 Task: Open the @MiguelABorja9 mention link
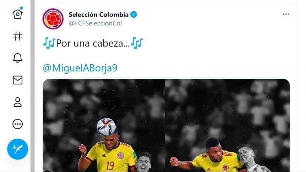click(80, 68)
